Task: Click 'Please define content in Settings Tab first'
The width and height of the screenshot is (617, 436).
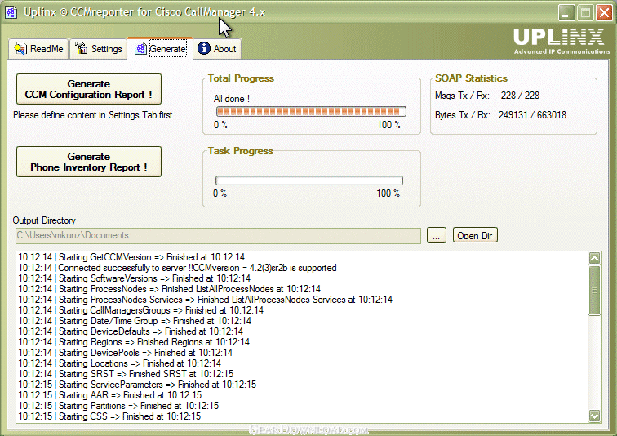Action: point(93,115)
